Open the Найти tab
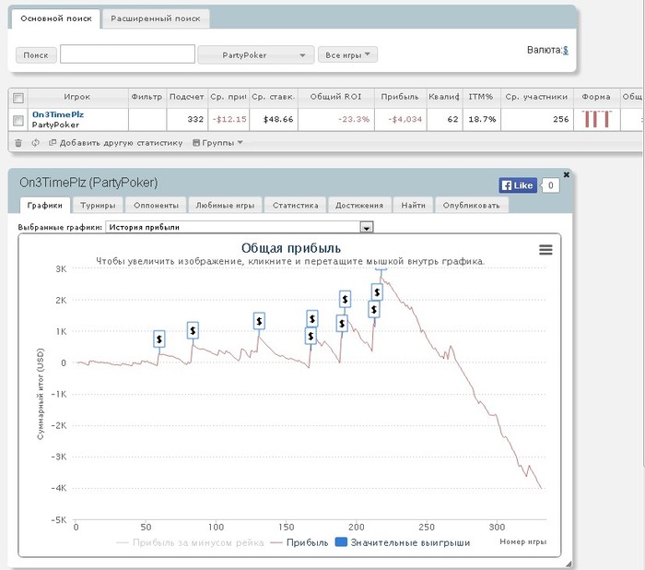 [x=413, y=205]
